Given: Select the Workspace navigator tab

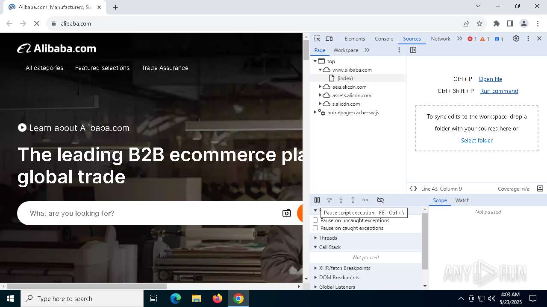Looking at the screenshot, I should coord(346,50).
